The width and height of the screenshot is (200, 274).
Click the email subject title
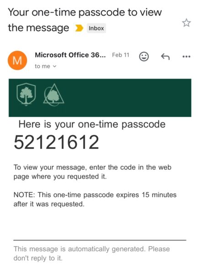coord(85,20)
